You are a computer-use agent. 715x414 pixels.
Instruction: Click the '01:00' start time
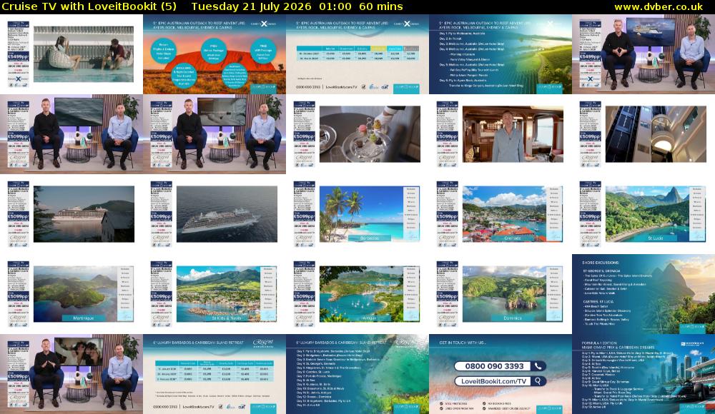click(335, 7)
